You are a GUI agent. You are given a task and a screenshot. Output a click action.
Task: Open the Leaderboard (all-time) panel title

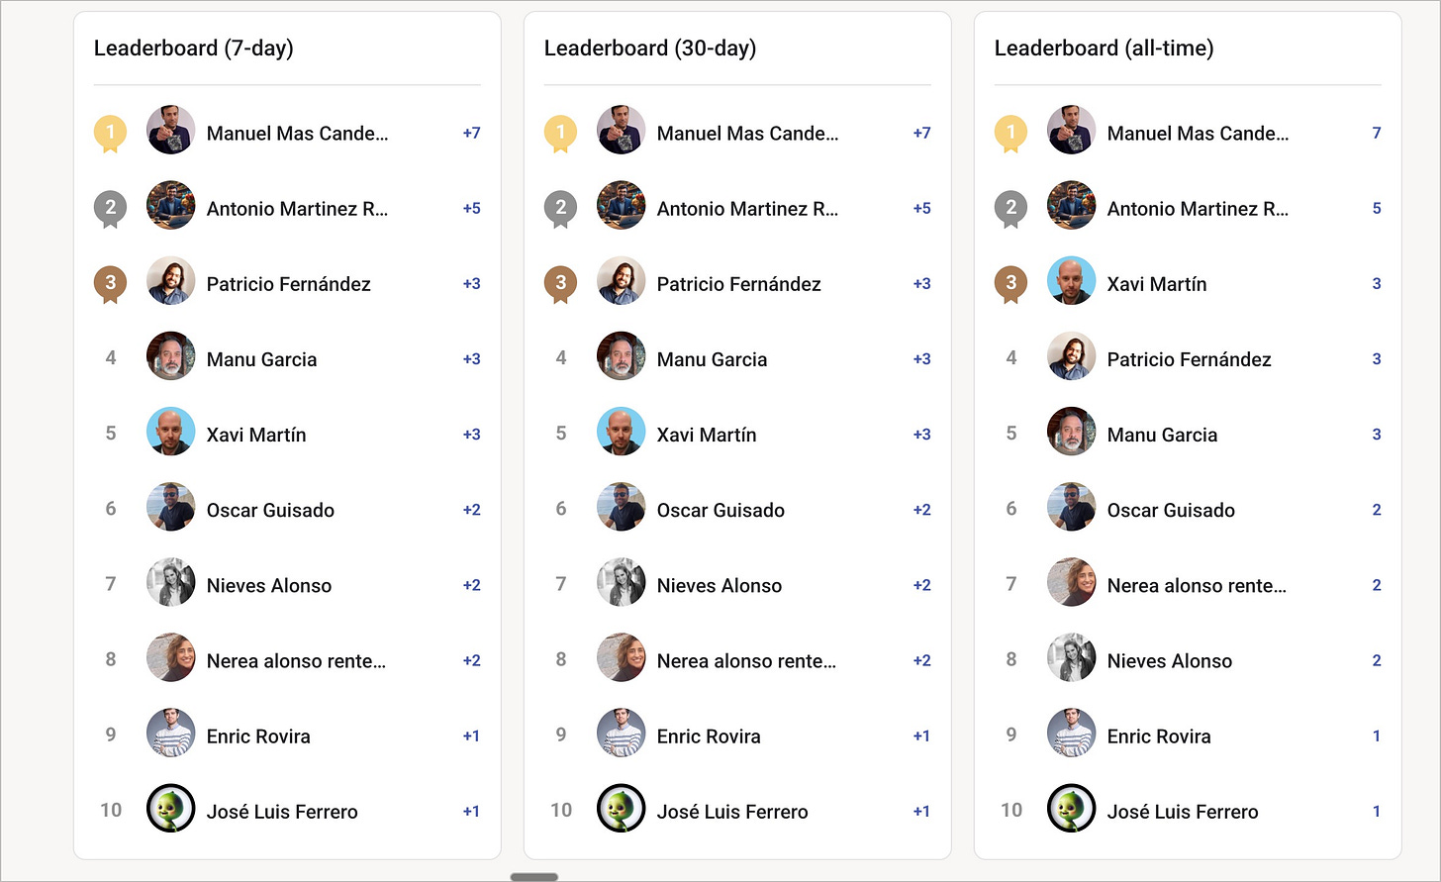point(1105,48)
